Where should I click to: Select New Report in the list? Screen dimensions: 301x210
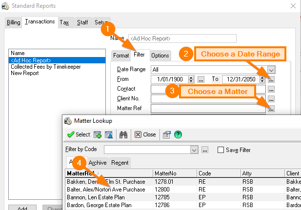(x=57, y=73)
